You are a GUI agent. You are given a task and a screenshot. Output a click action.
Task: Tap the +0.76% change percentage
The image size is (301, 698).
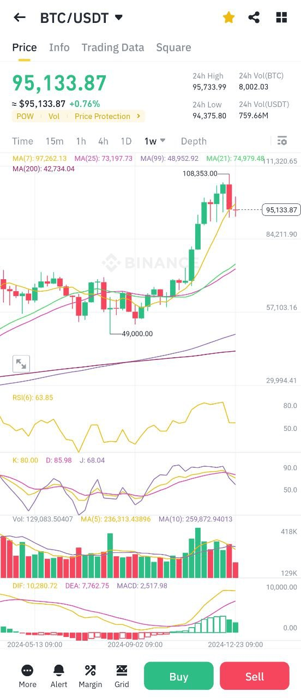[85, 104]
